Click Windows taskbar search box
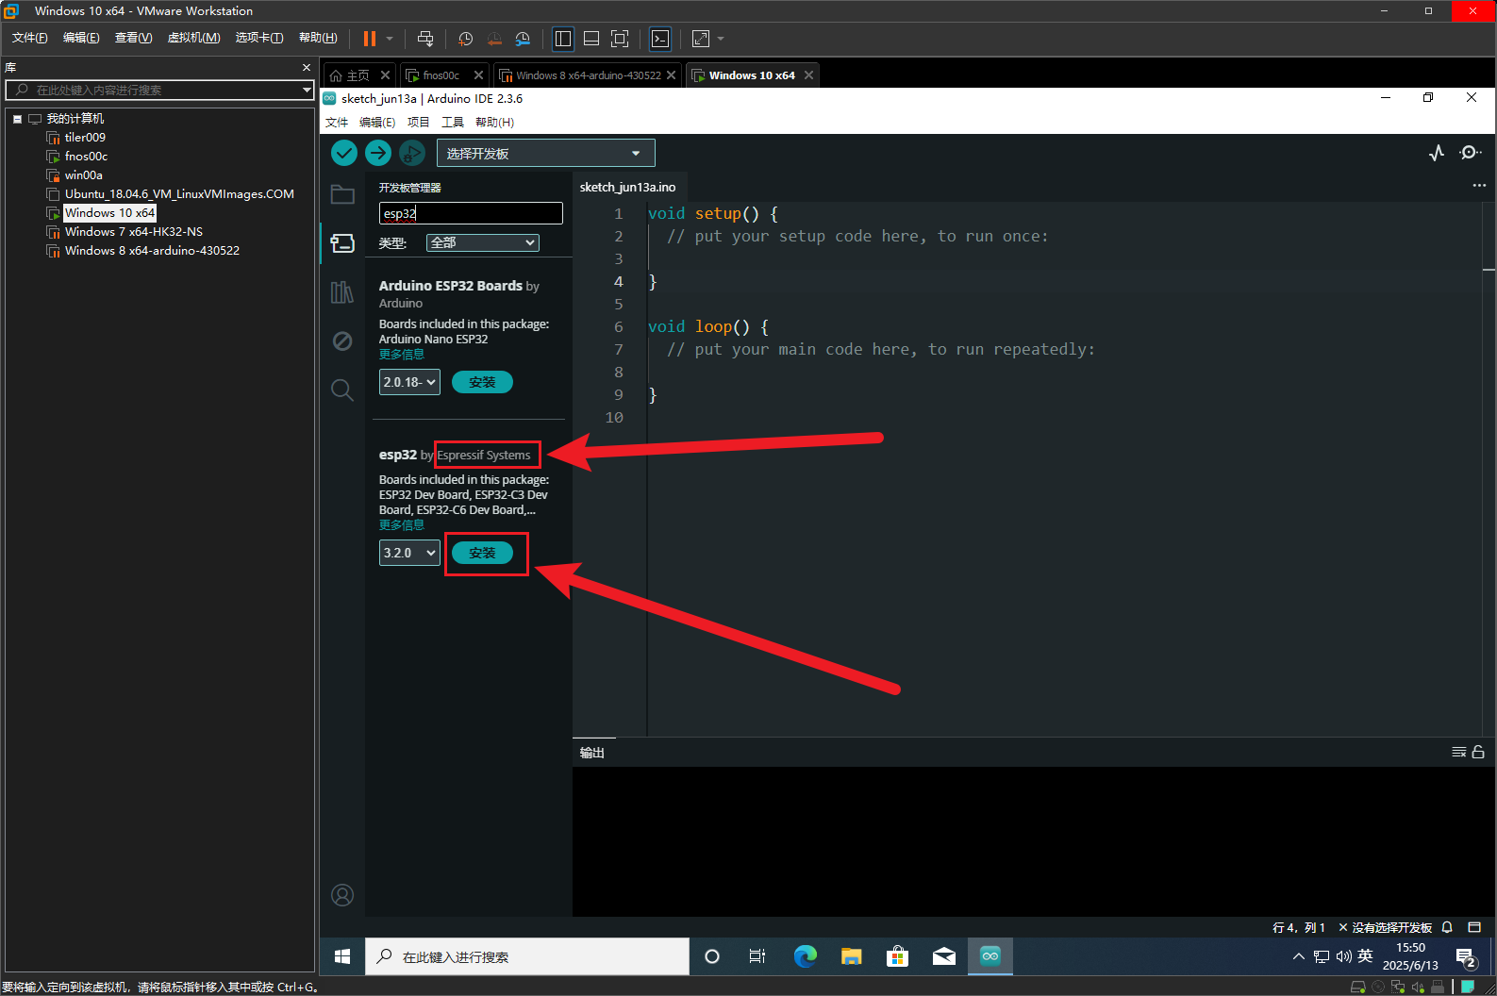The width and height of the screenshot is (1497, 996). pos(527,956)
